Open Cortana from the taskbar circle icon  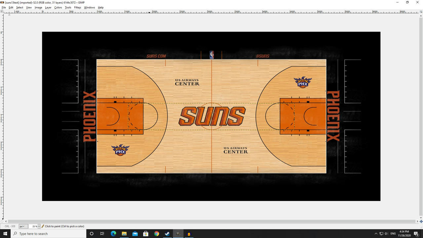[x=92, y=234]
